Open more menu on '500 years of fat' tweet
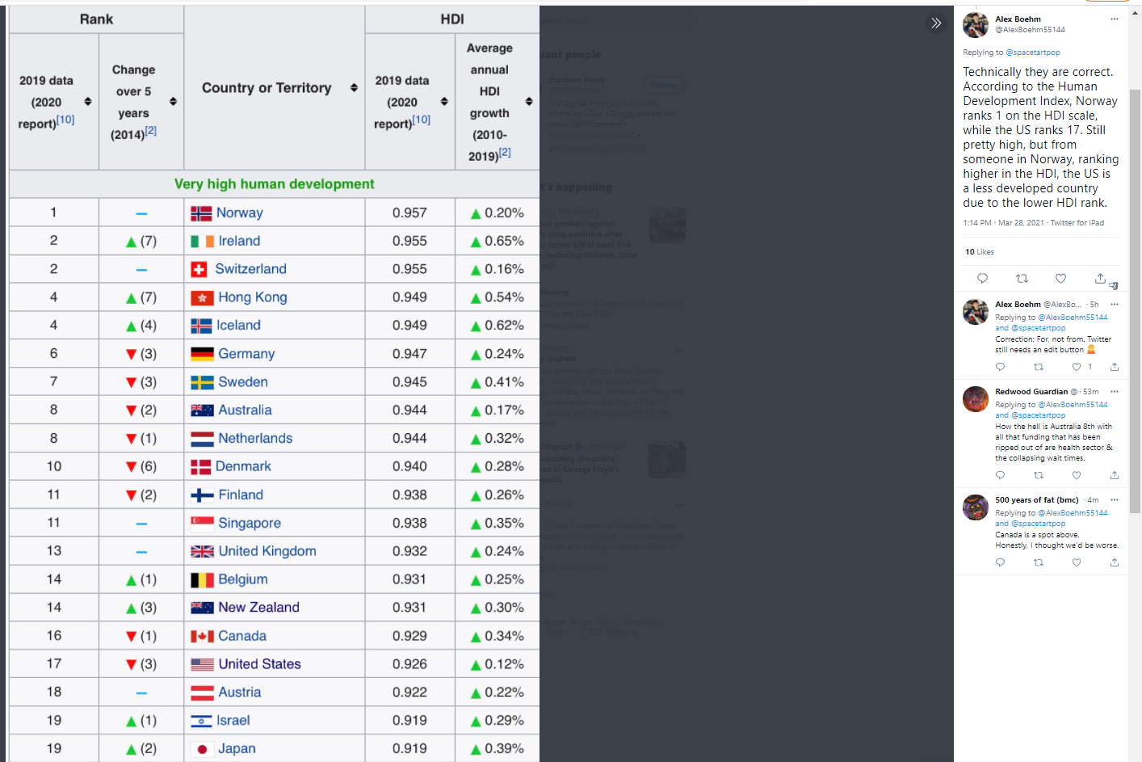1142x762 pixels. (x=1115, y=500)
